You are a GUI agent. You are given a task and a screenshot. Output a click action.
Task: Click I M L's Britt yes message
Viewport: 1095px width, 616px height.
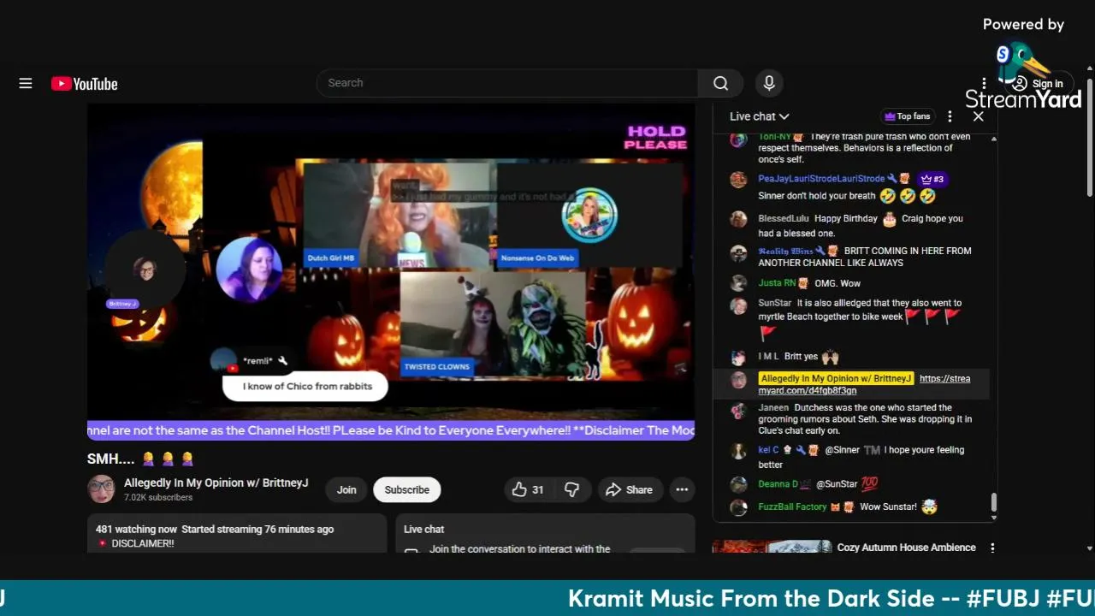click(x=854, y=357)
